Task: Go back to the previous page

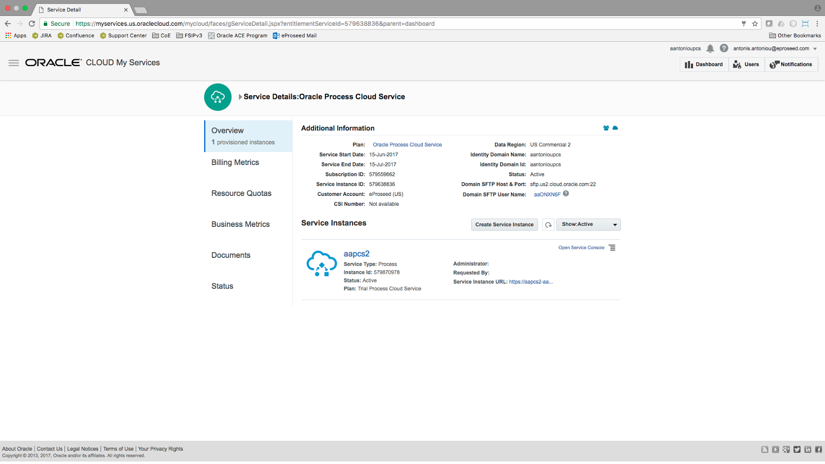Action: click(x=8, y=24)
